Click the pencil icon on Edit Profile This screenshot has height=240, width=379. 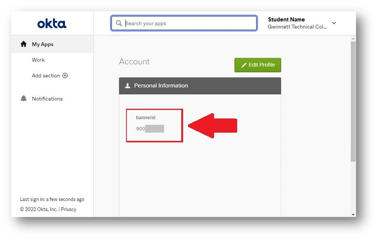pyautogui.click(x=244, y=65)
